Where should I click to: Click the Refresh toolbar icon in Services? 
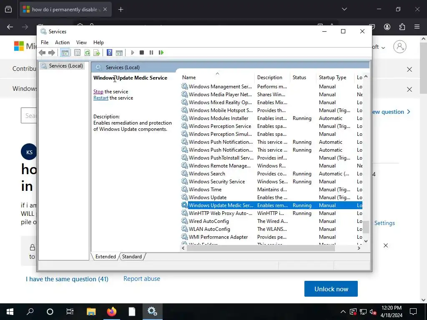click(87, 52)
